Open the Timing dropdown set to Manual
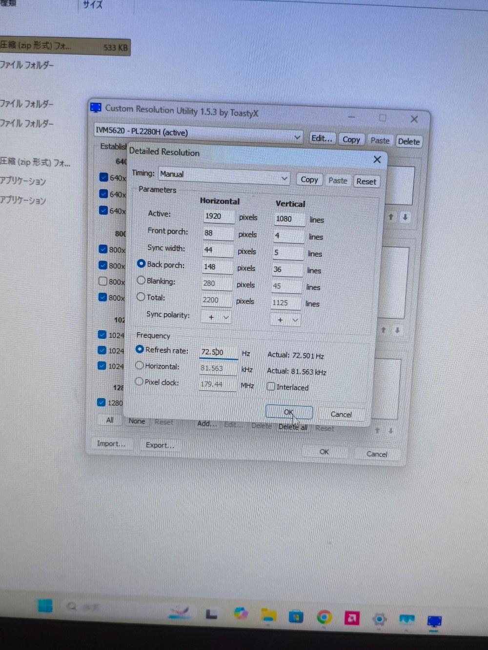The image size is (488, 650). pyautogui.click(x=224, y=176)
